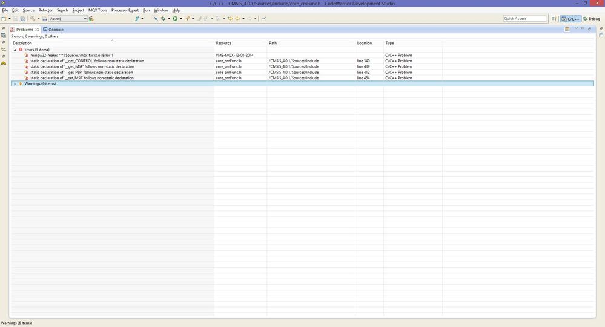Open the Debug dropdown arrow
The image size is (605, 327).
[x=169, y=19]
